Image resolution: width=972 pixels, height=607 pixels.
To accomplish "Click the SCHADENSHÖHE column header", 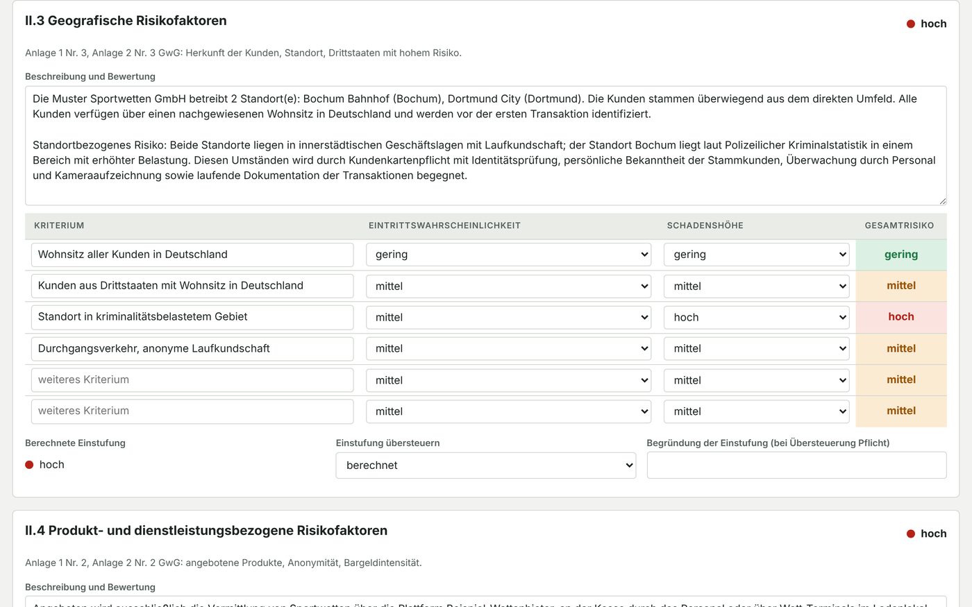I will 705,226.
